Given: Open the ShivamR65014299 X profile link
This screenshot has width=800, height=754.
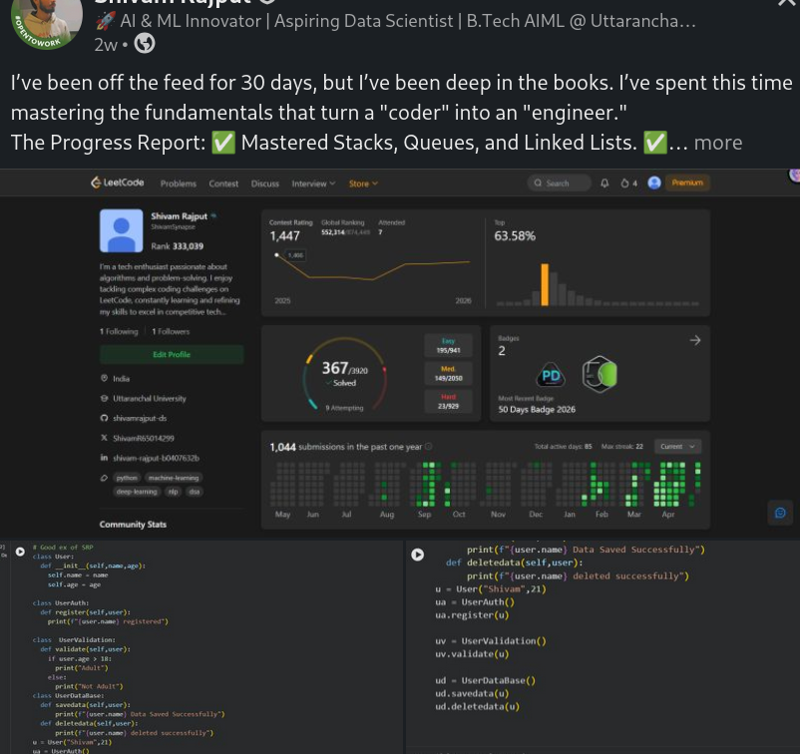Looking at the screenshot, I should click(144, 438).
